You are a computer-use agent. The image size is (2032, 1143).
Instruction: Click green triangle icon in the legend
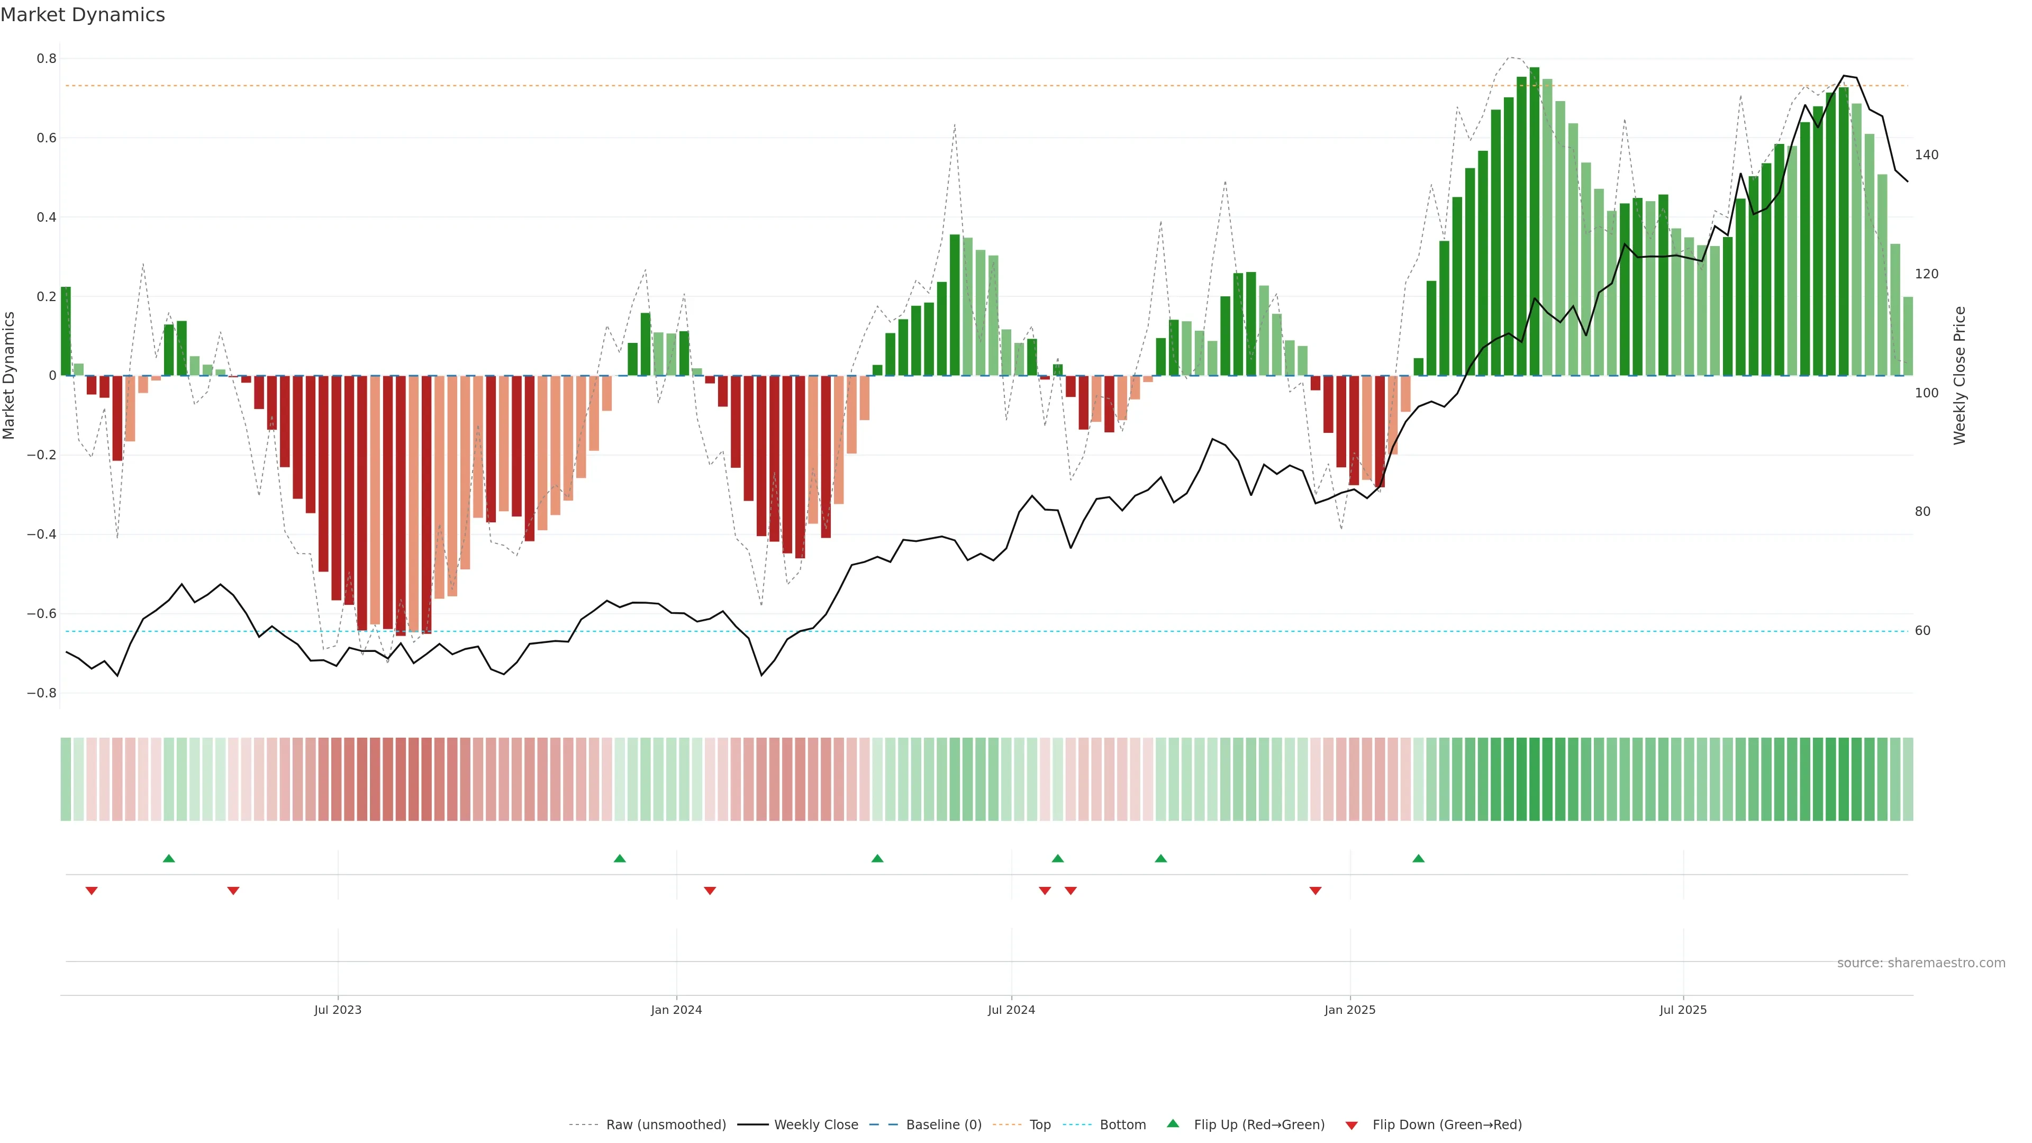[x=1173, y=1124]
